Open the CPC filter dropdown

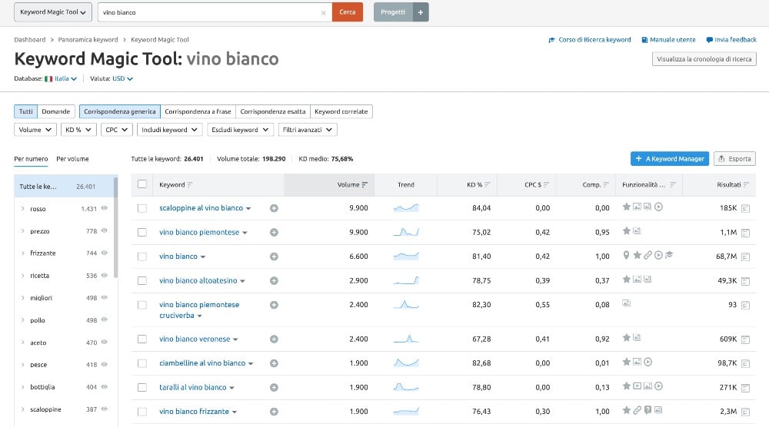click(x=116, y=130)
